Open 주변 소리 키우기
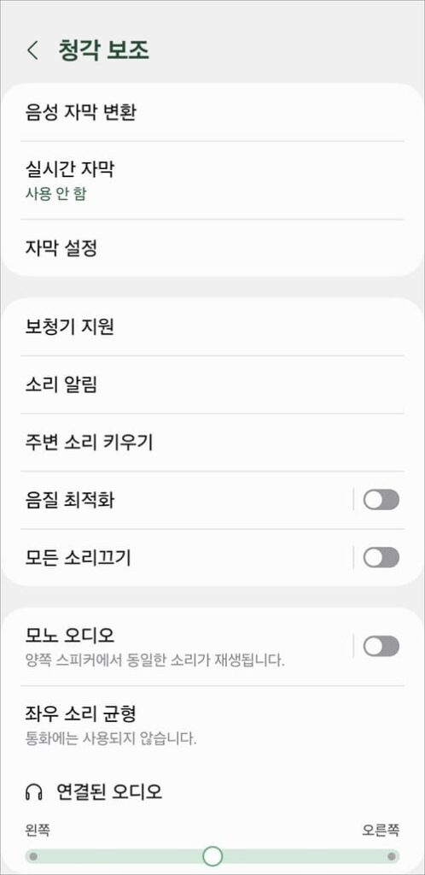The height and width of the screenshot is (875, 425). tap(212, 443)
